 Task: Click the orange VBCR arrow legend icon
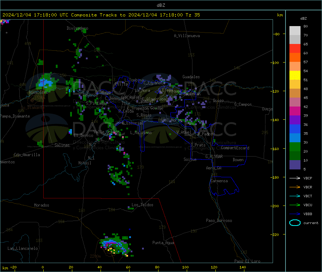click(x=295, y=187)
